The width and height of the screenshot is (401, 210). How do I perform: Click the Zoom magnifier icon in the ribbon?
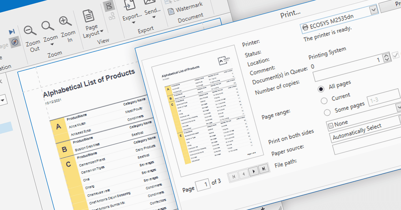click(x=48, y=26)
